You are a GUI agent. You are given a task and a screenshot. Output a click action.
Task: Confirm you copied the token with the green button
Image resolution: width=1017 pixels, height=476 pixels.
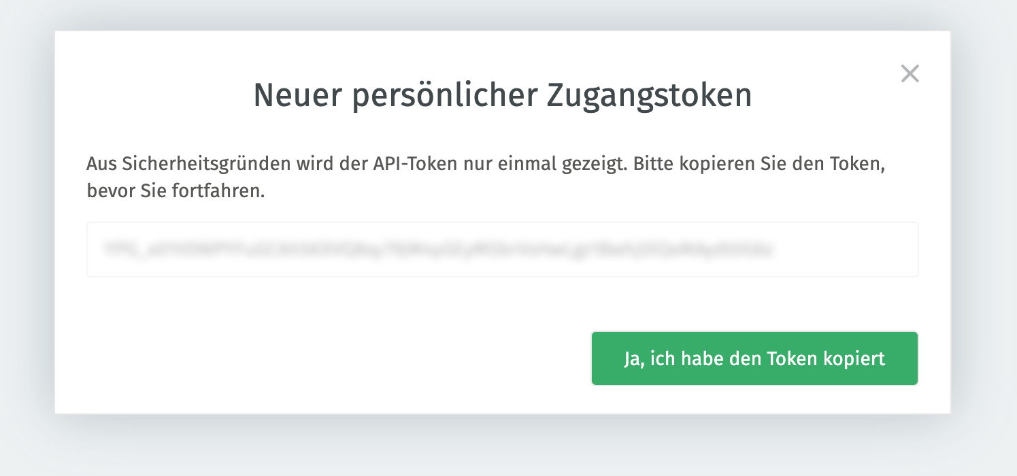[x=754, y=358]
